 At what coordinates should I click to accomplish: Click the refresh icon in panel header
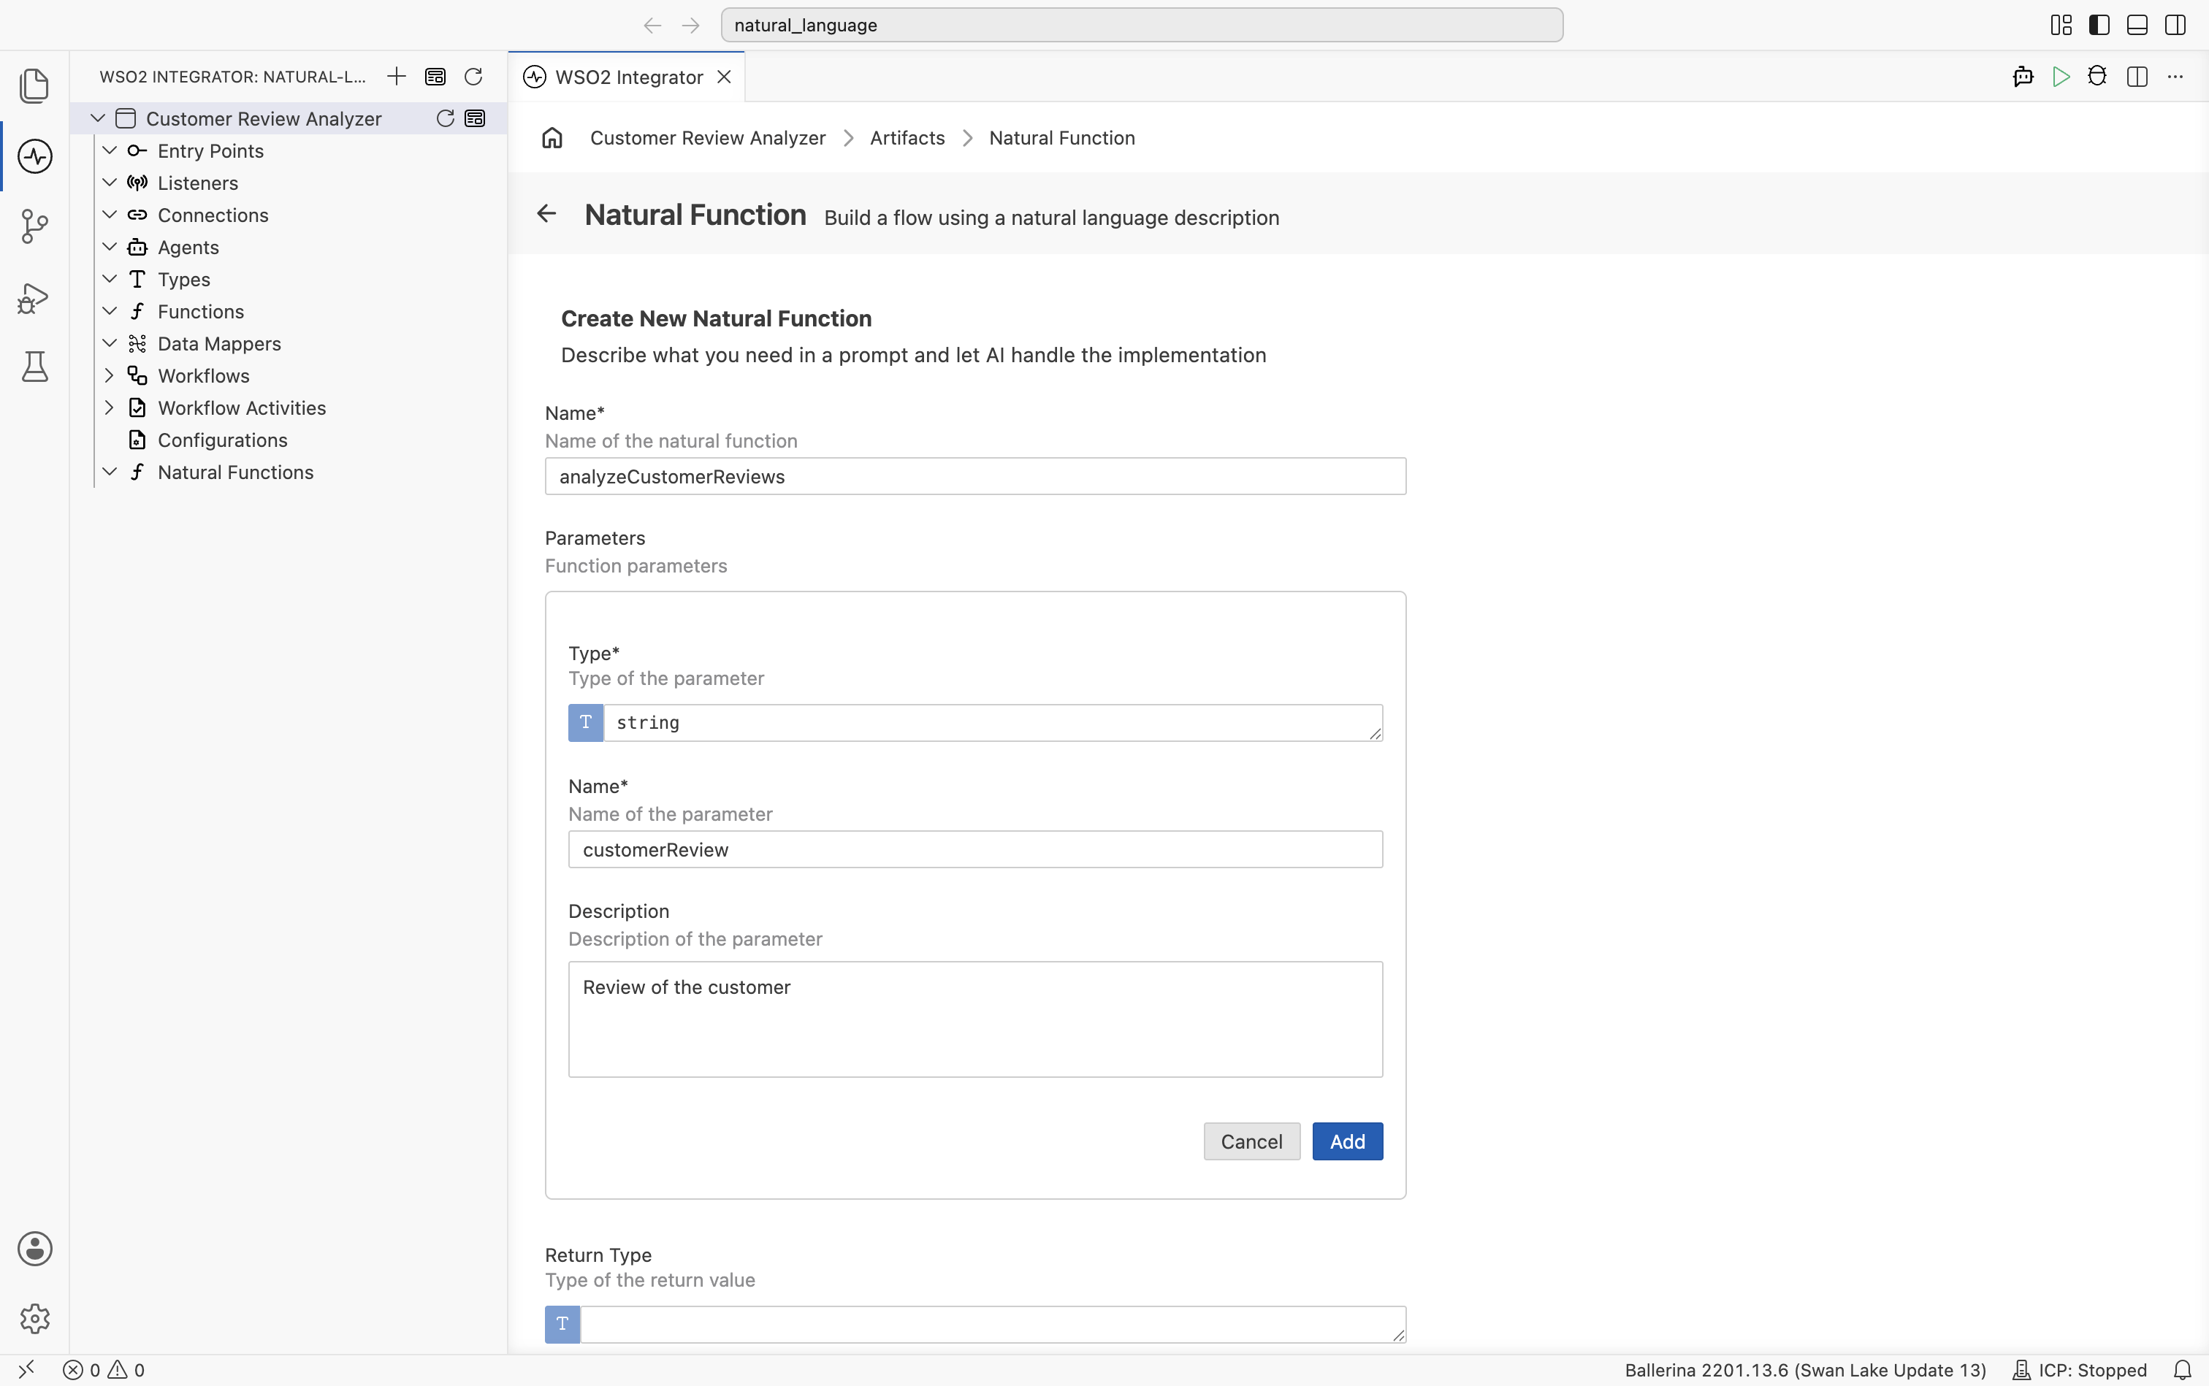(x=473, y=76)
